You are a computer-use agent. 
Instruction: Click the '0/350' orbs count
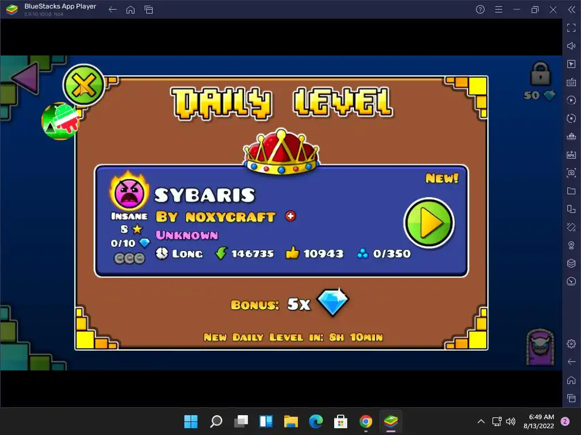[x=391, y=254]
